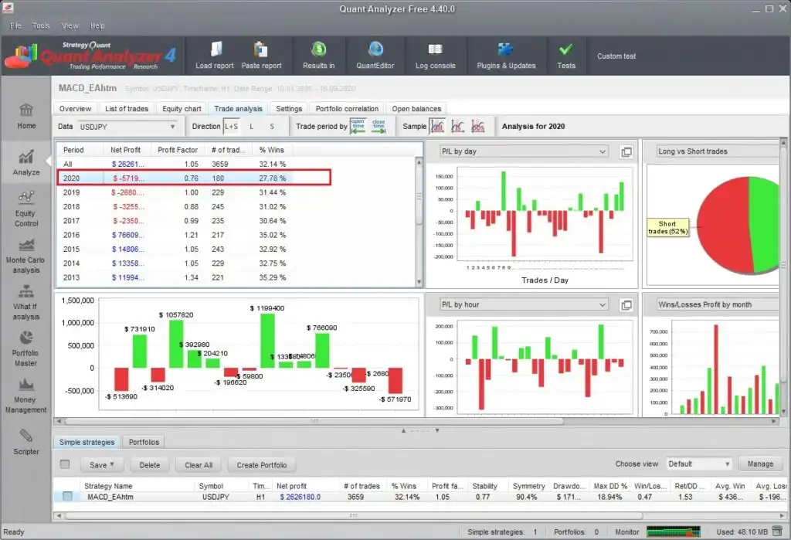Tick the MACD_EAhtm strategy checkbox
The height and width of the screenshot is (540, 791).
point(67,497)
